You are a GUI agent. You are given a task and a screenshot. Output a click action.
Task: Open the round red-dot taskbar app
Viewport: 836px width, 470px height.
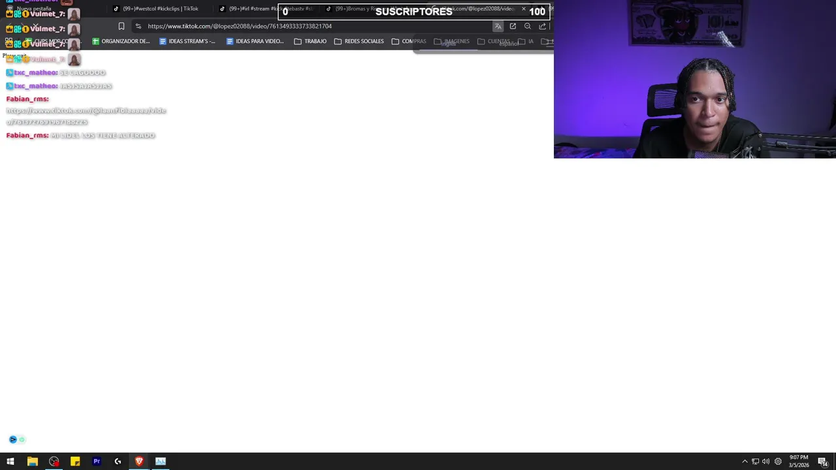point(54,462)
